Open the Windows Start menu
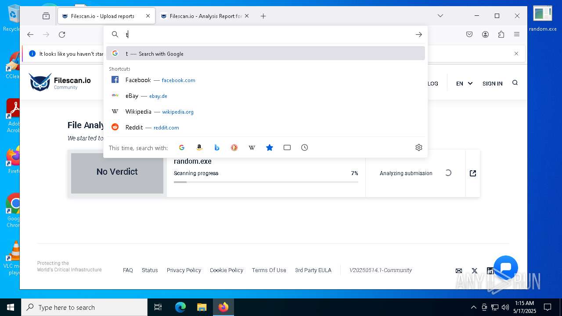562x316 pixels. tap(11, 307)
